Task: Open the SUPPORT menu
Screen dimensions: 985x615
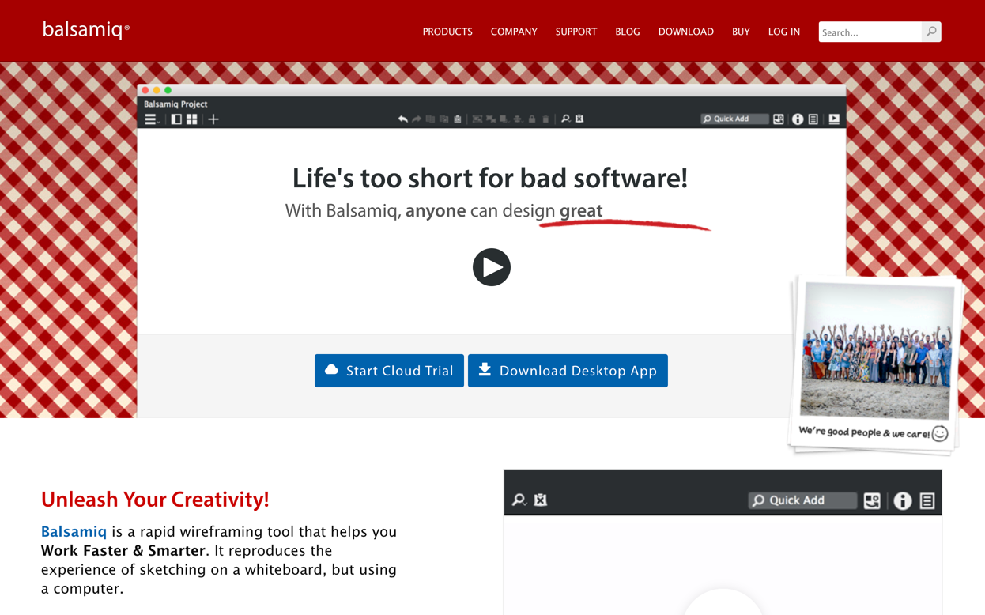Action: 576,32
